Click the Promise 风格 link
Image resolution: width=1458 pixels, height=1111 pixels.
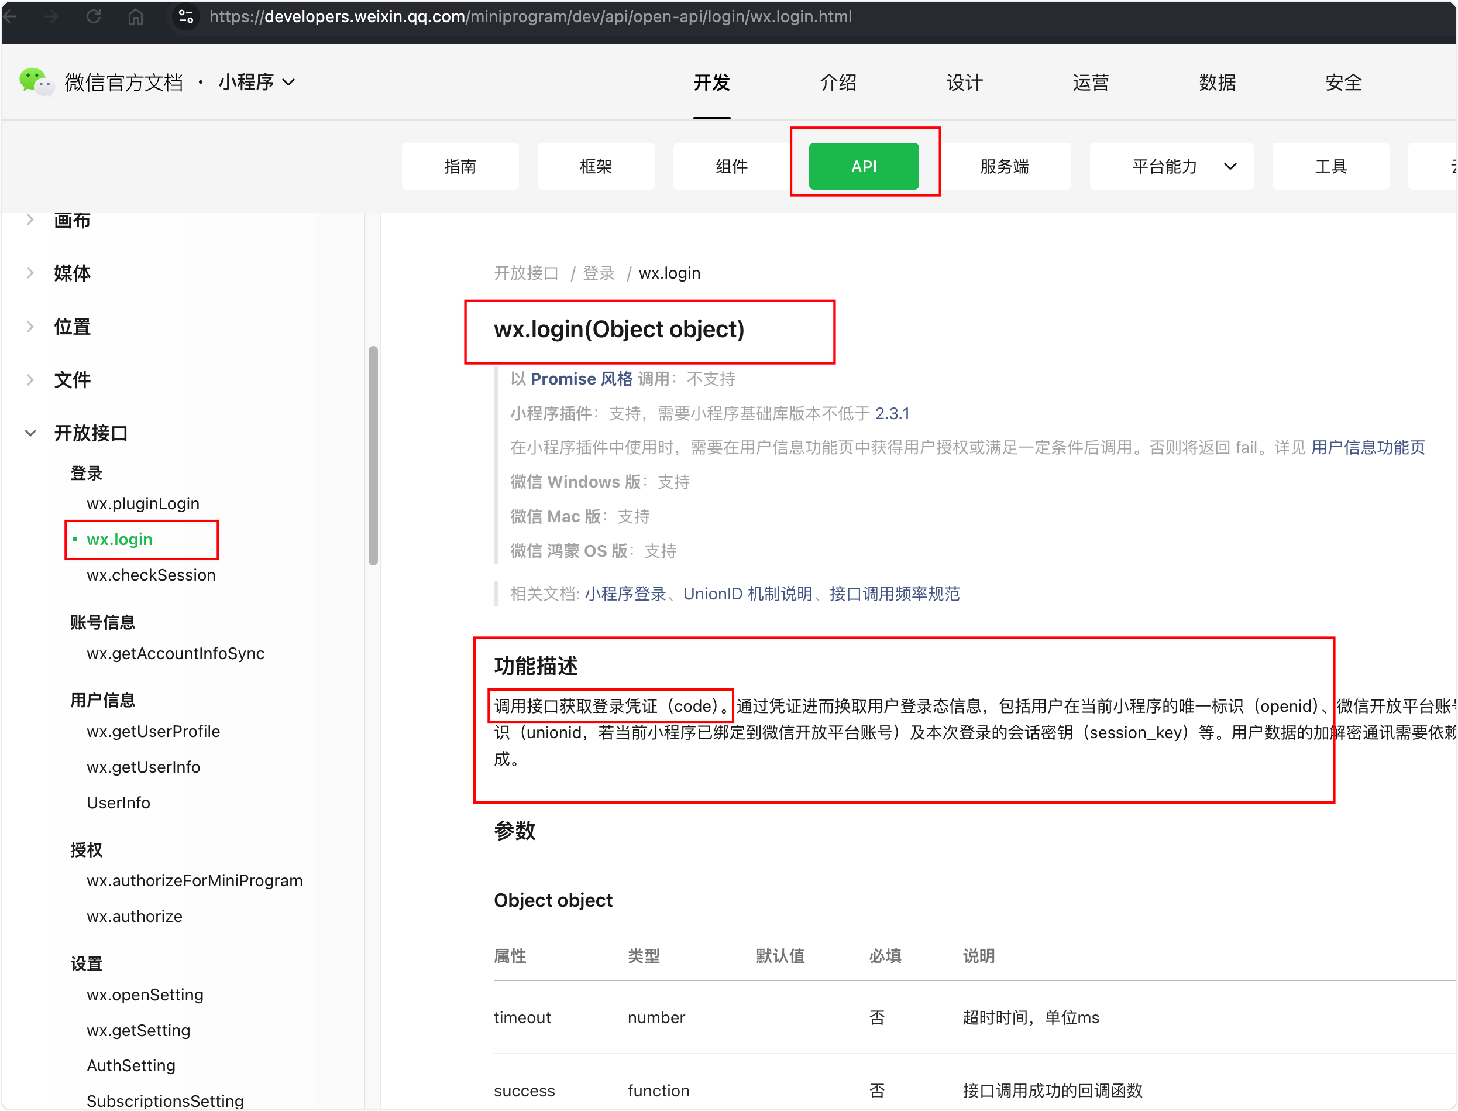pyautogui.click(x=581, y=379)
